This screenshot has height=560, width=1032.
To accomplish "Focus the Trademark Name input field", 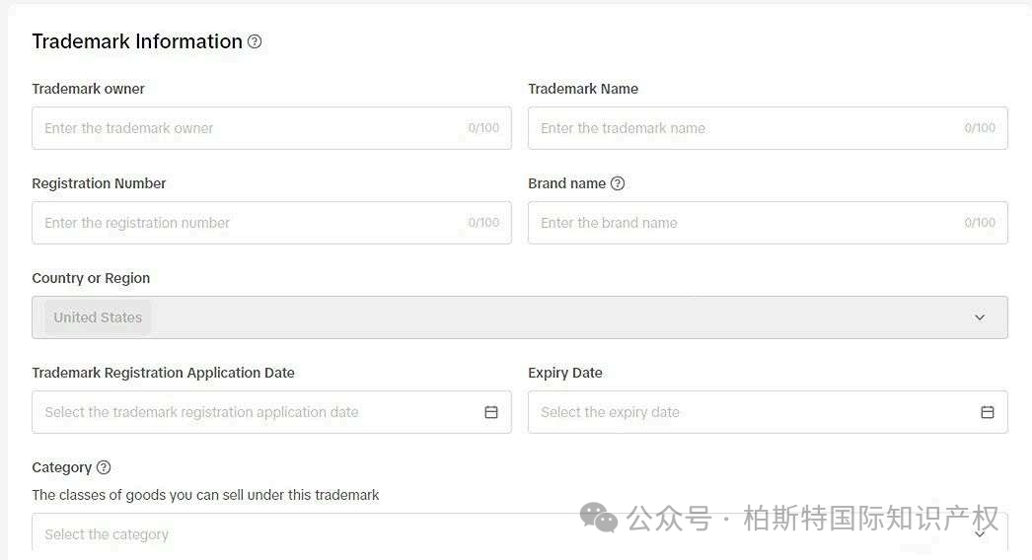I will (x=768, y=127).
